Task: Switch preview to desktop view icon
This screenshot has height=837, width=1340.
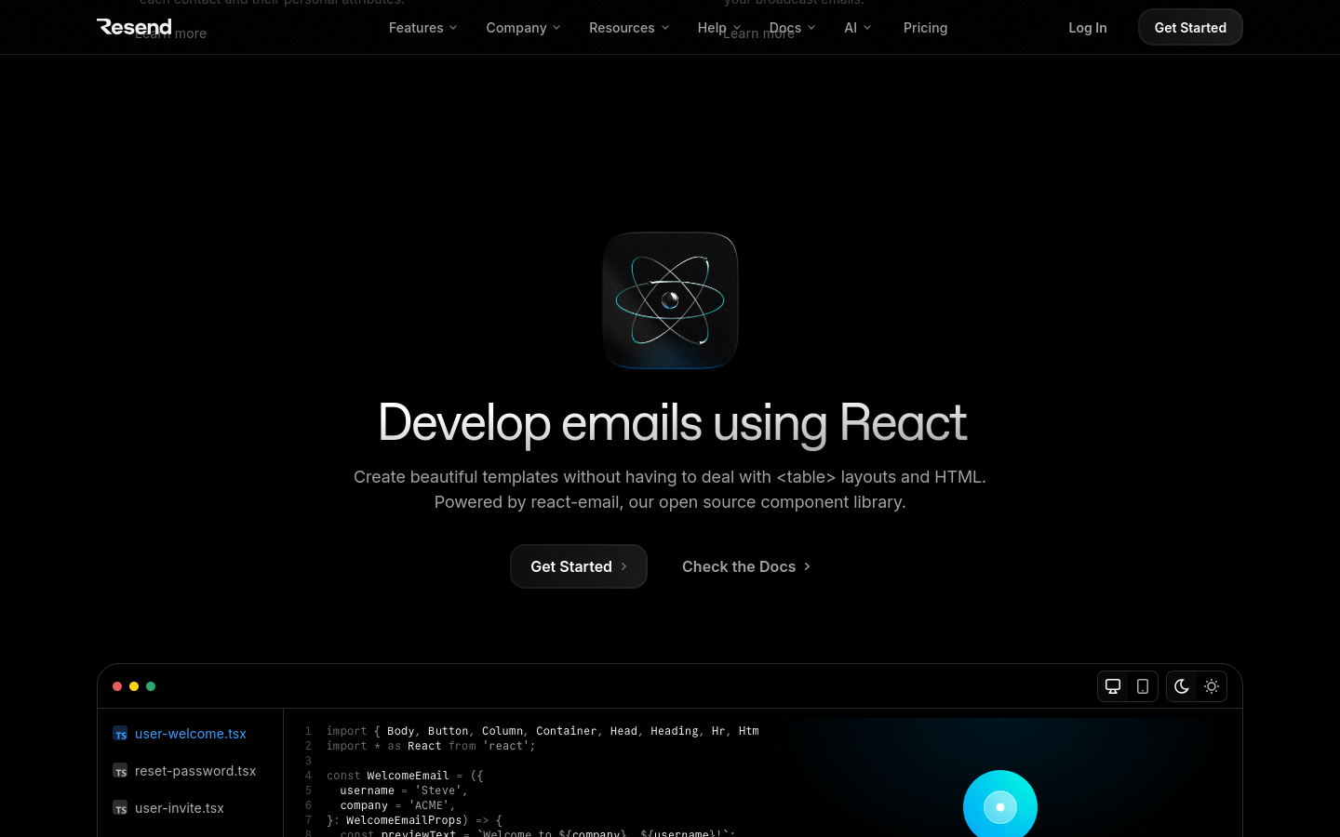Action: click(1113, 686)
